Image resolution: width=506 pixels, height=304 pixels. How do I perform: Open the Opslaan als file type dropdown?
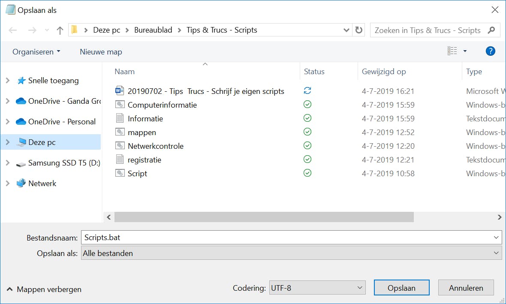[x=291, y=253]
